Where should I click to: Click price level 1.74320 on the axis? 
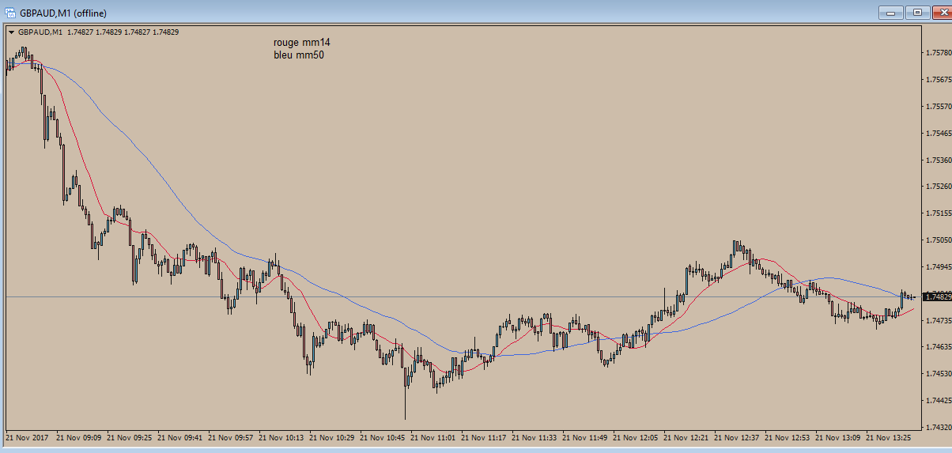pos(937,428)
